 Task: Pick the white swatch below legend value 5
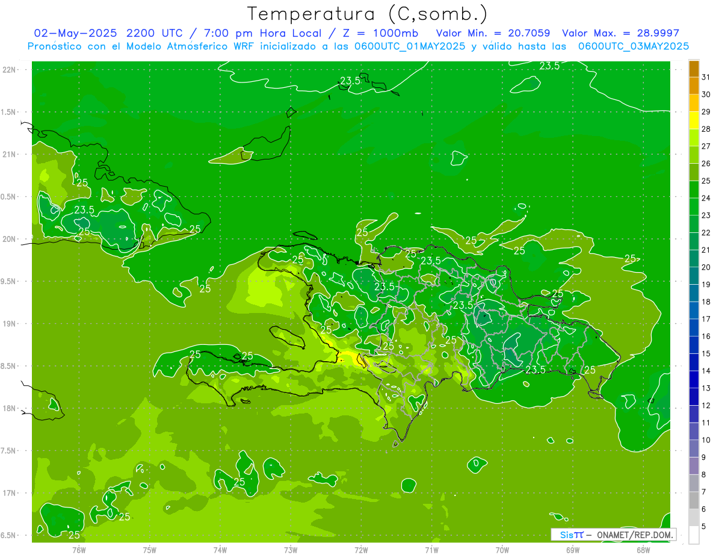pos(694,535)
